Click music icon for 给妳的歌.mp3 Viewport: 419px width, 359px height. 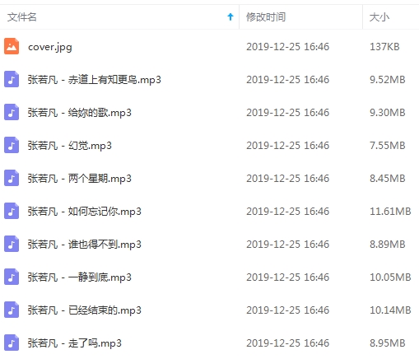(12, 112)
